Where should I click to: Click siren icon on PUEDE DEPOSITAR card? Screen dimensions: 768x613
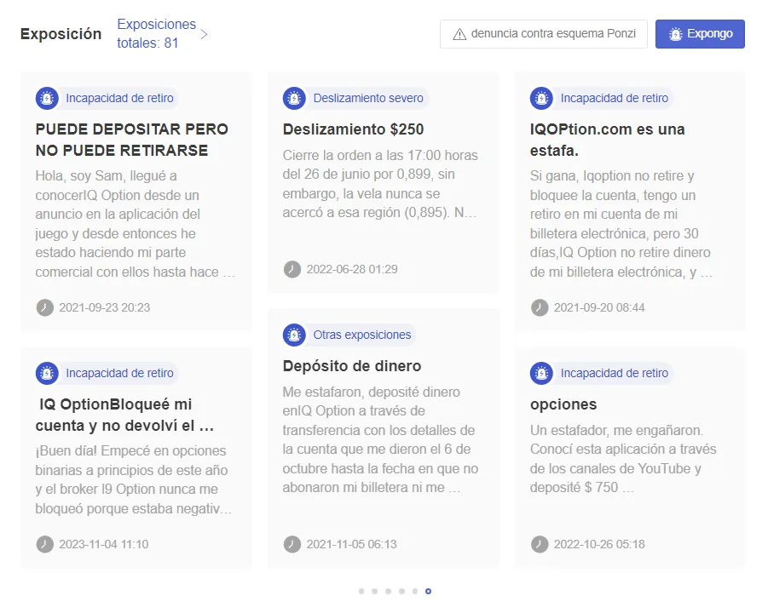tap(47, 98)
